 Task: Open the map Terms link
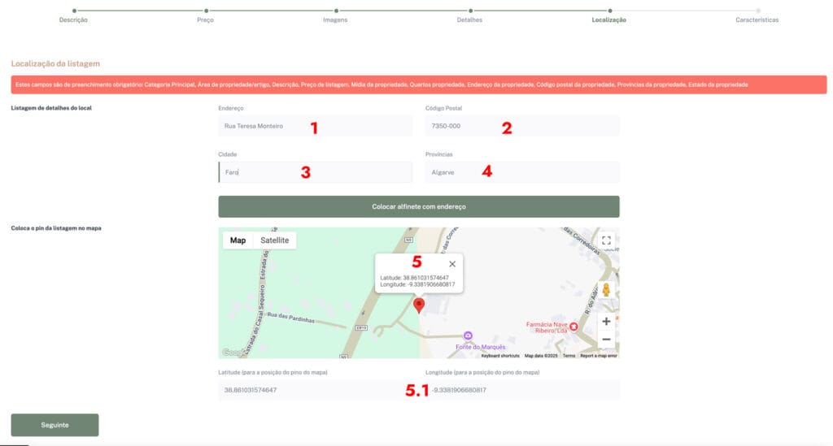pyautogui.click(x=569, y=356)
